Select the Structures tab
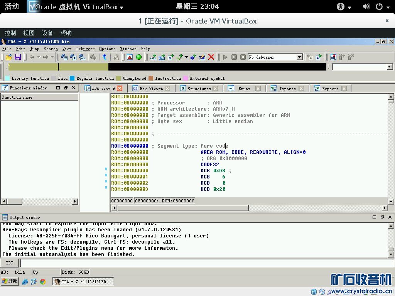395x296 pixels. point(199,89)
